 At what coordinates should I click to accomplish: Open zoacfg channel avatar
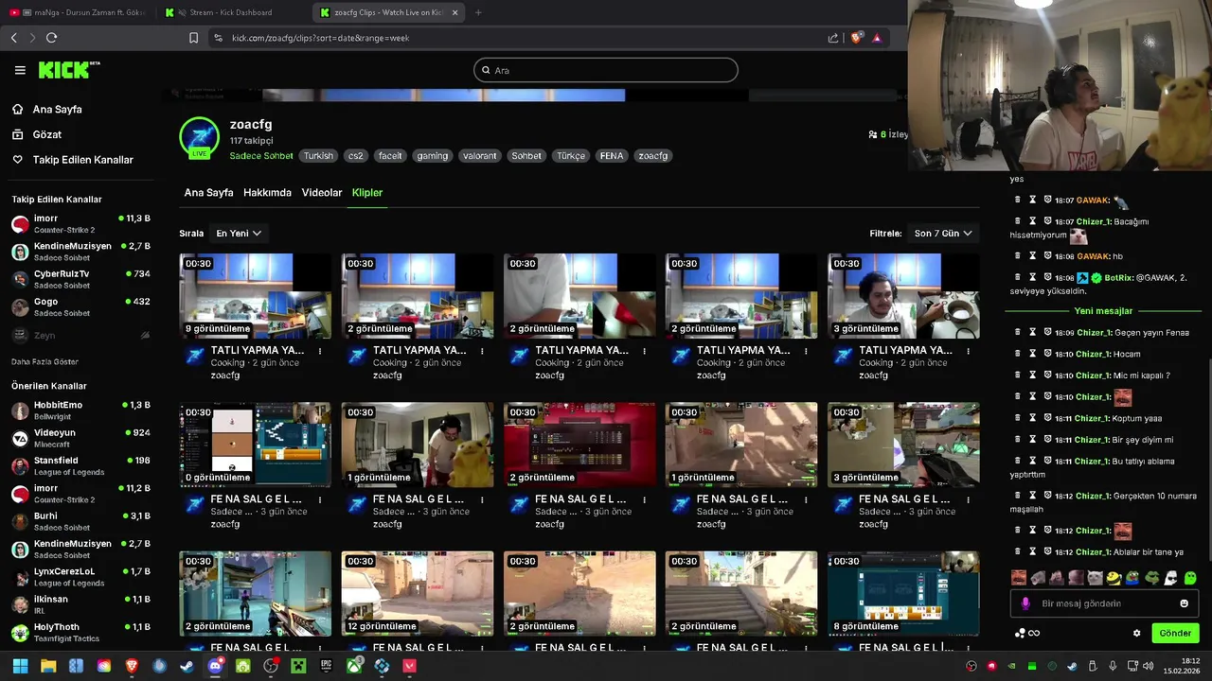click(200, 137)
